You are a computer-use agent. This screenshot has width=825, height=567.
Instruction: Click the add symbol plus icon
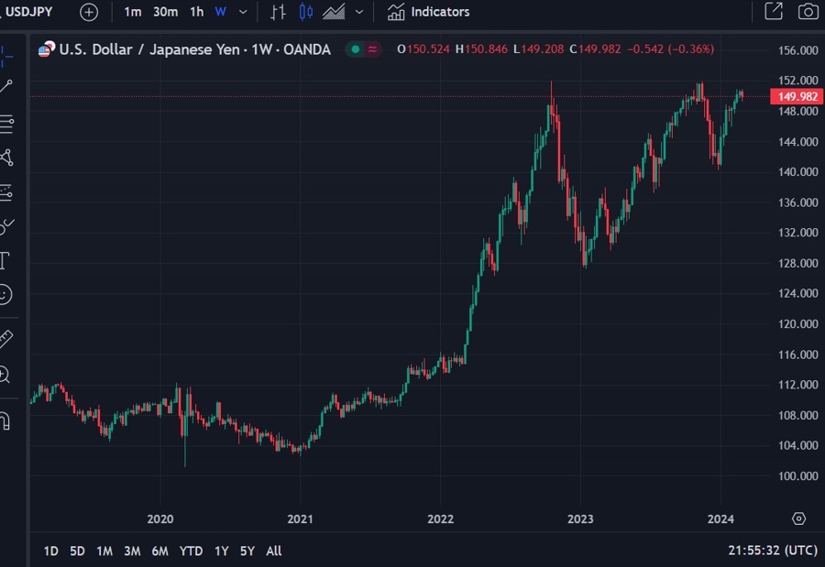[x=88, y=12]
